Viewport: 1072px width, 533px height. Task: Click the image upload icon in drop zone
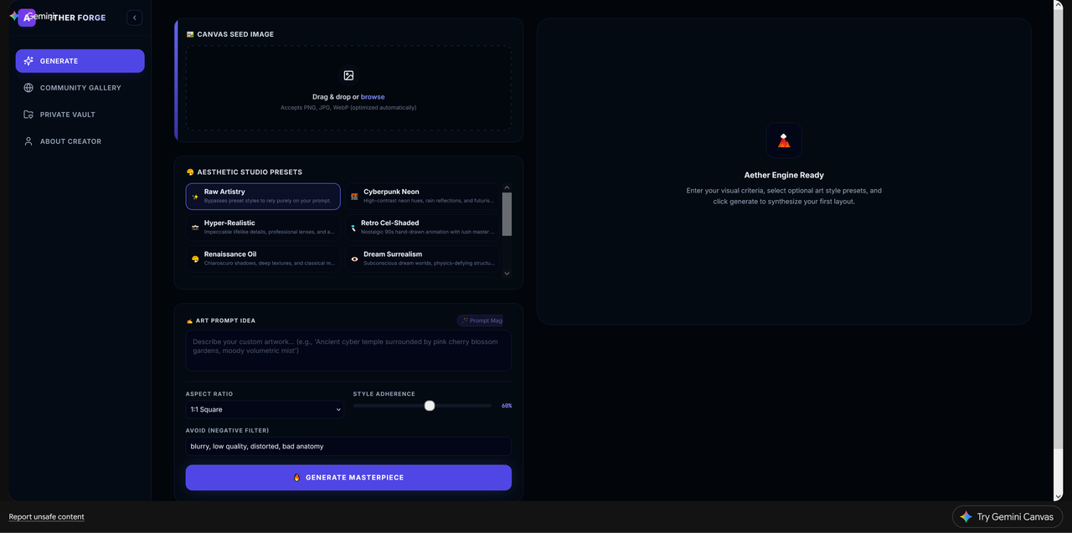tap(348, 75)
